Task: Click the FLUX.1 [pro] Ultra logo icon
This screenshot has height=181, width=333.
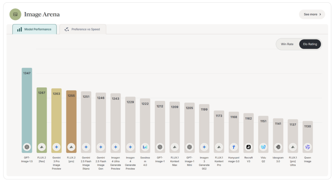Action: 293,147
